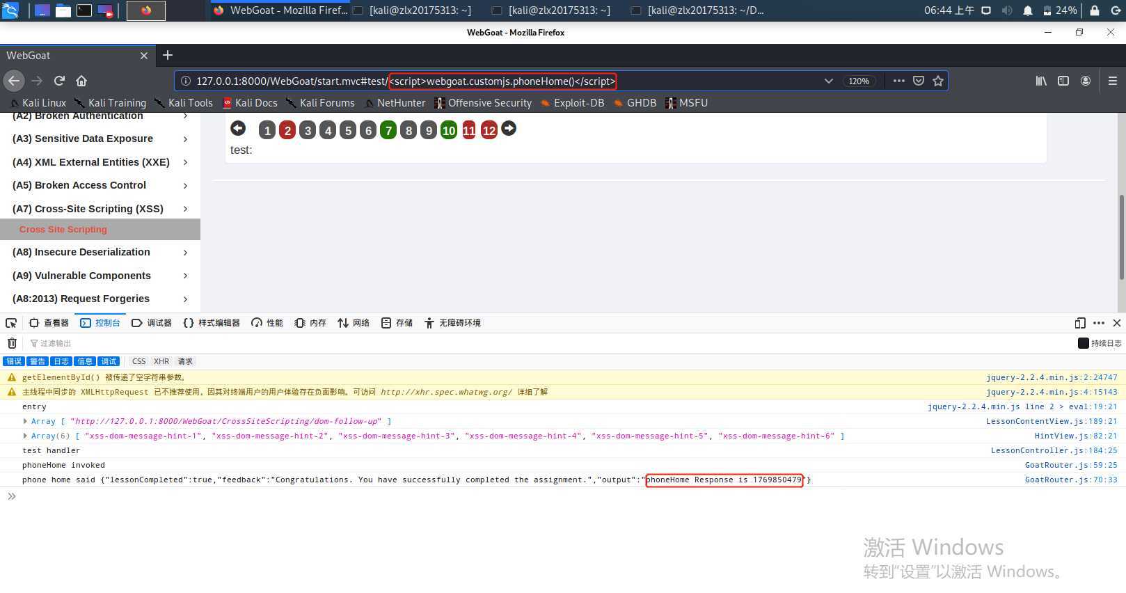1126x593 pixels.
Task: Switch to 存储 storage tab
Action: 397,323
